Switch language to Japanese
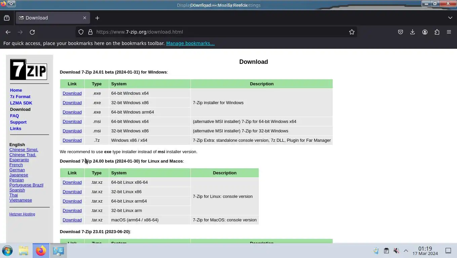The image size is (457, 258). coord(19,175)
